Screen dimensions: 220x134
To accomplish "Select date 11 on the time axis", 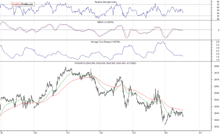I will click(68, 132).
